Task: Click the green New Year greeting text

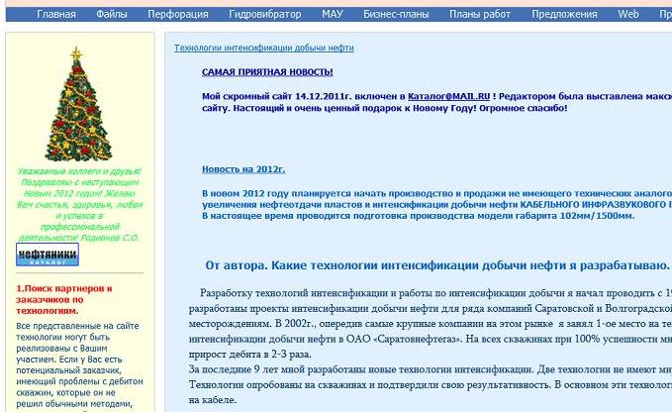Action: click(78, 204)
